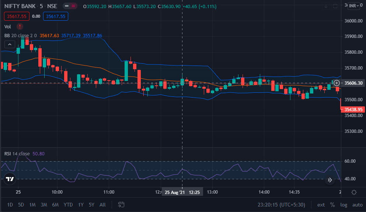Click the TradingView logo
The height and width of the screenshot is (212, 366).
(x=10, y=179)
